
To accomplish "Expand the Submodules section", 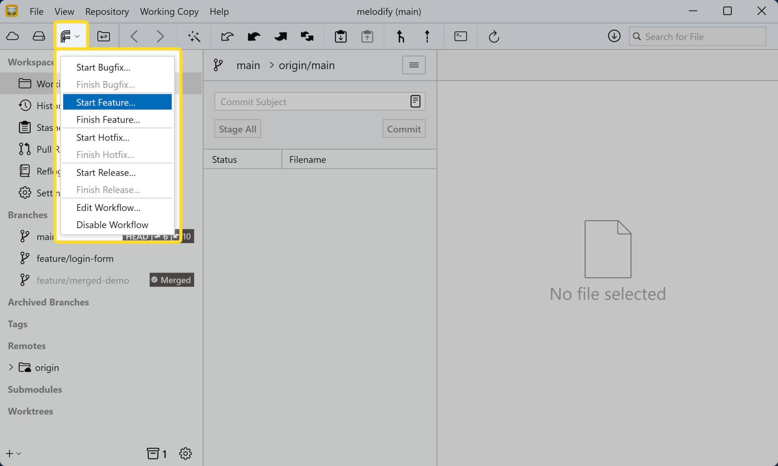I will (x=35, y=389).
